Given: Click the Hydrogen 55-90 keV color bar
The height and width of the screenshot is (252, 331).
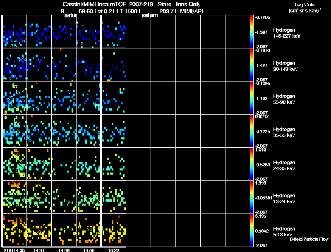Looking at the screenshot, I should (x=252, y=98).
